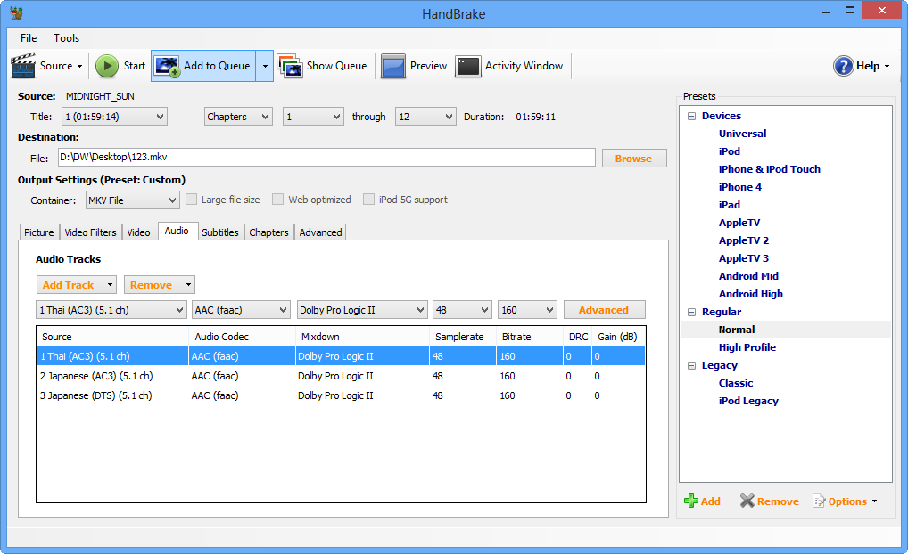Select the Audio tab
The height and width of the screenshot is (554, 908).
(177, 231)
